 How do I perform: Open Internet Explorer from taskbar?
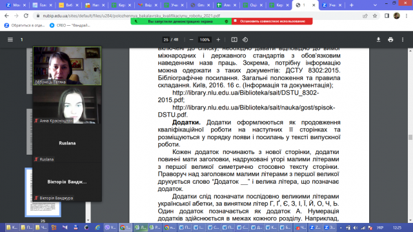pyautogui.click(x=97, y=227)
